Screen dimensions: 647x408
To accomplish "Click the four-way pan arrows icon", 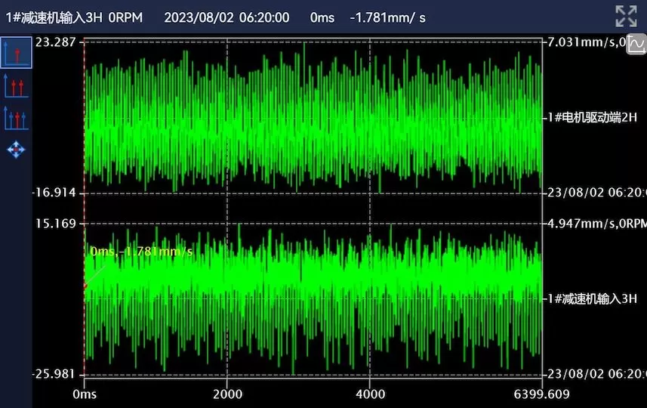I will 16,149.
